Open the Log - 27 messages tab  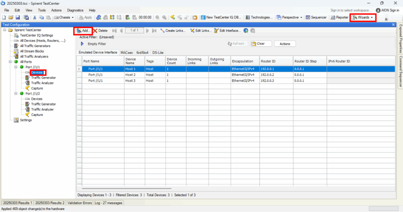tap(108, 203)
